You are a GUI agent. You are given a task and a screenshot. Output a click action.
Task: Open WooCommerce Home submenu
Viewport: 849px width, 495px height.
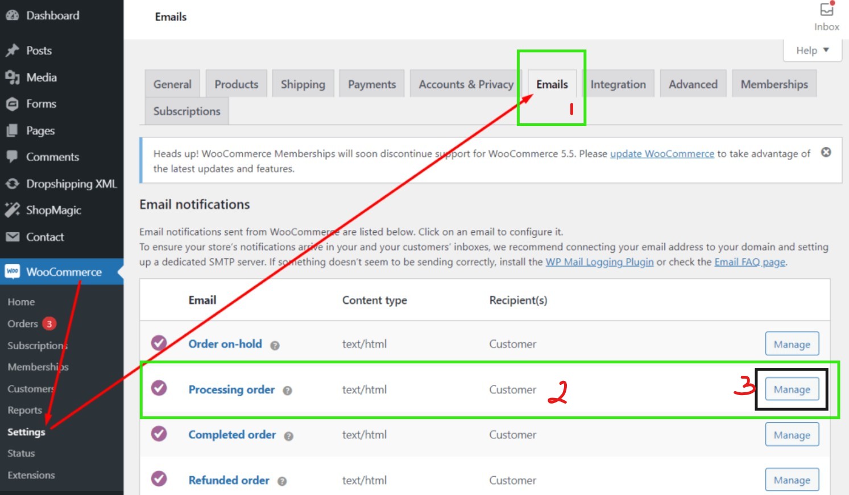21,302
